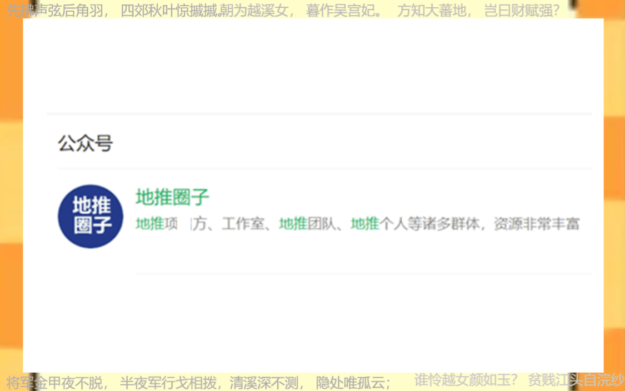Open the 地推圈子 round blue avatar
The width and height of the screenshot is (625, 391).
(91, 217)
